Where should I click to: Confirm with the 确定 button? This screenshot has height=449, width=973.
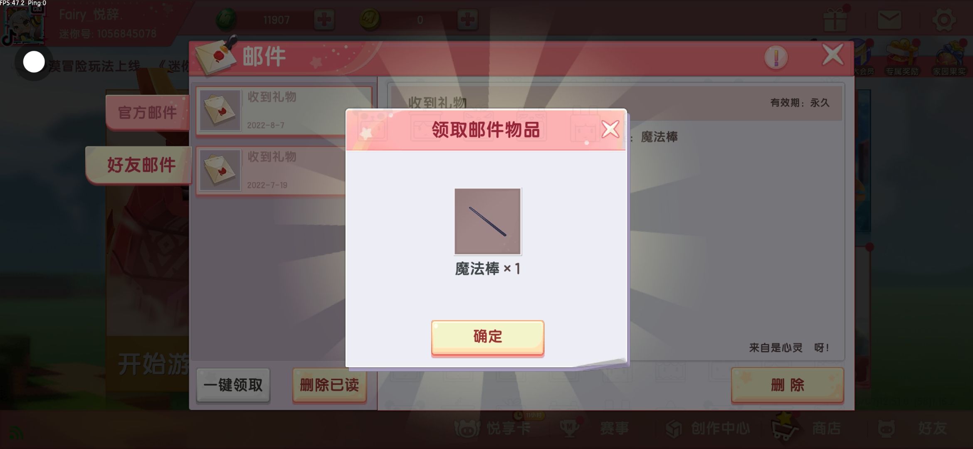tap(487, 337)
